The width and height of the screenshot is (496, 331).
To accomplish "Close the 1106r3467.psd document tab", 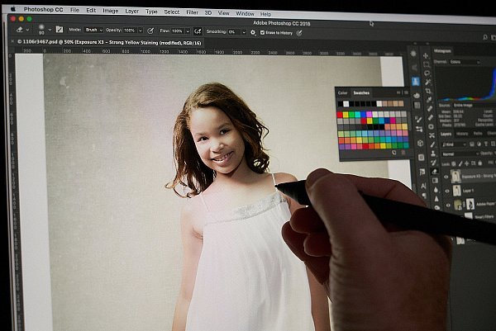I will click(x=12, y=42).
